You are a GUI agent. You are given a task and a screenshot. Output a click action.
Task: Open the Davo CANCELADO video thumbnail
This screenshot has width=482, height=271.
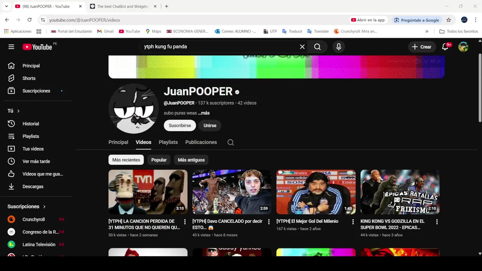click(232, 192)
